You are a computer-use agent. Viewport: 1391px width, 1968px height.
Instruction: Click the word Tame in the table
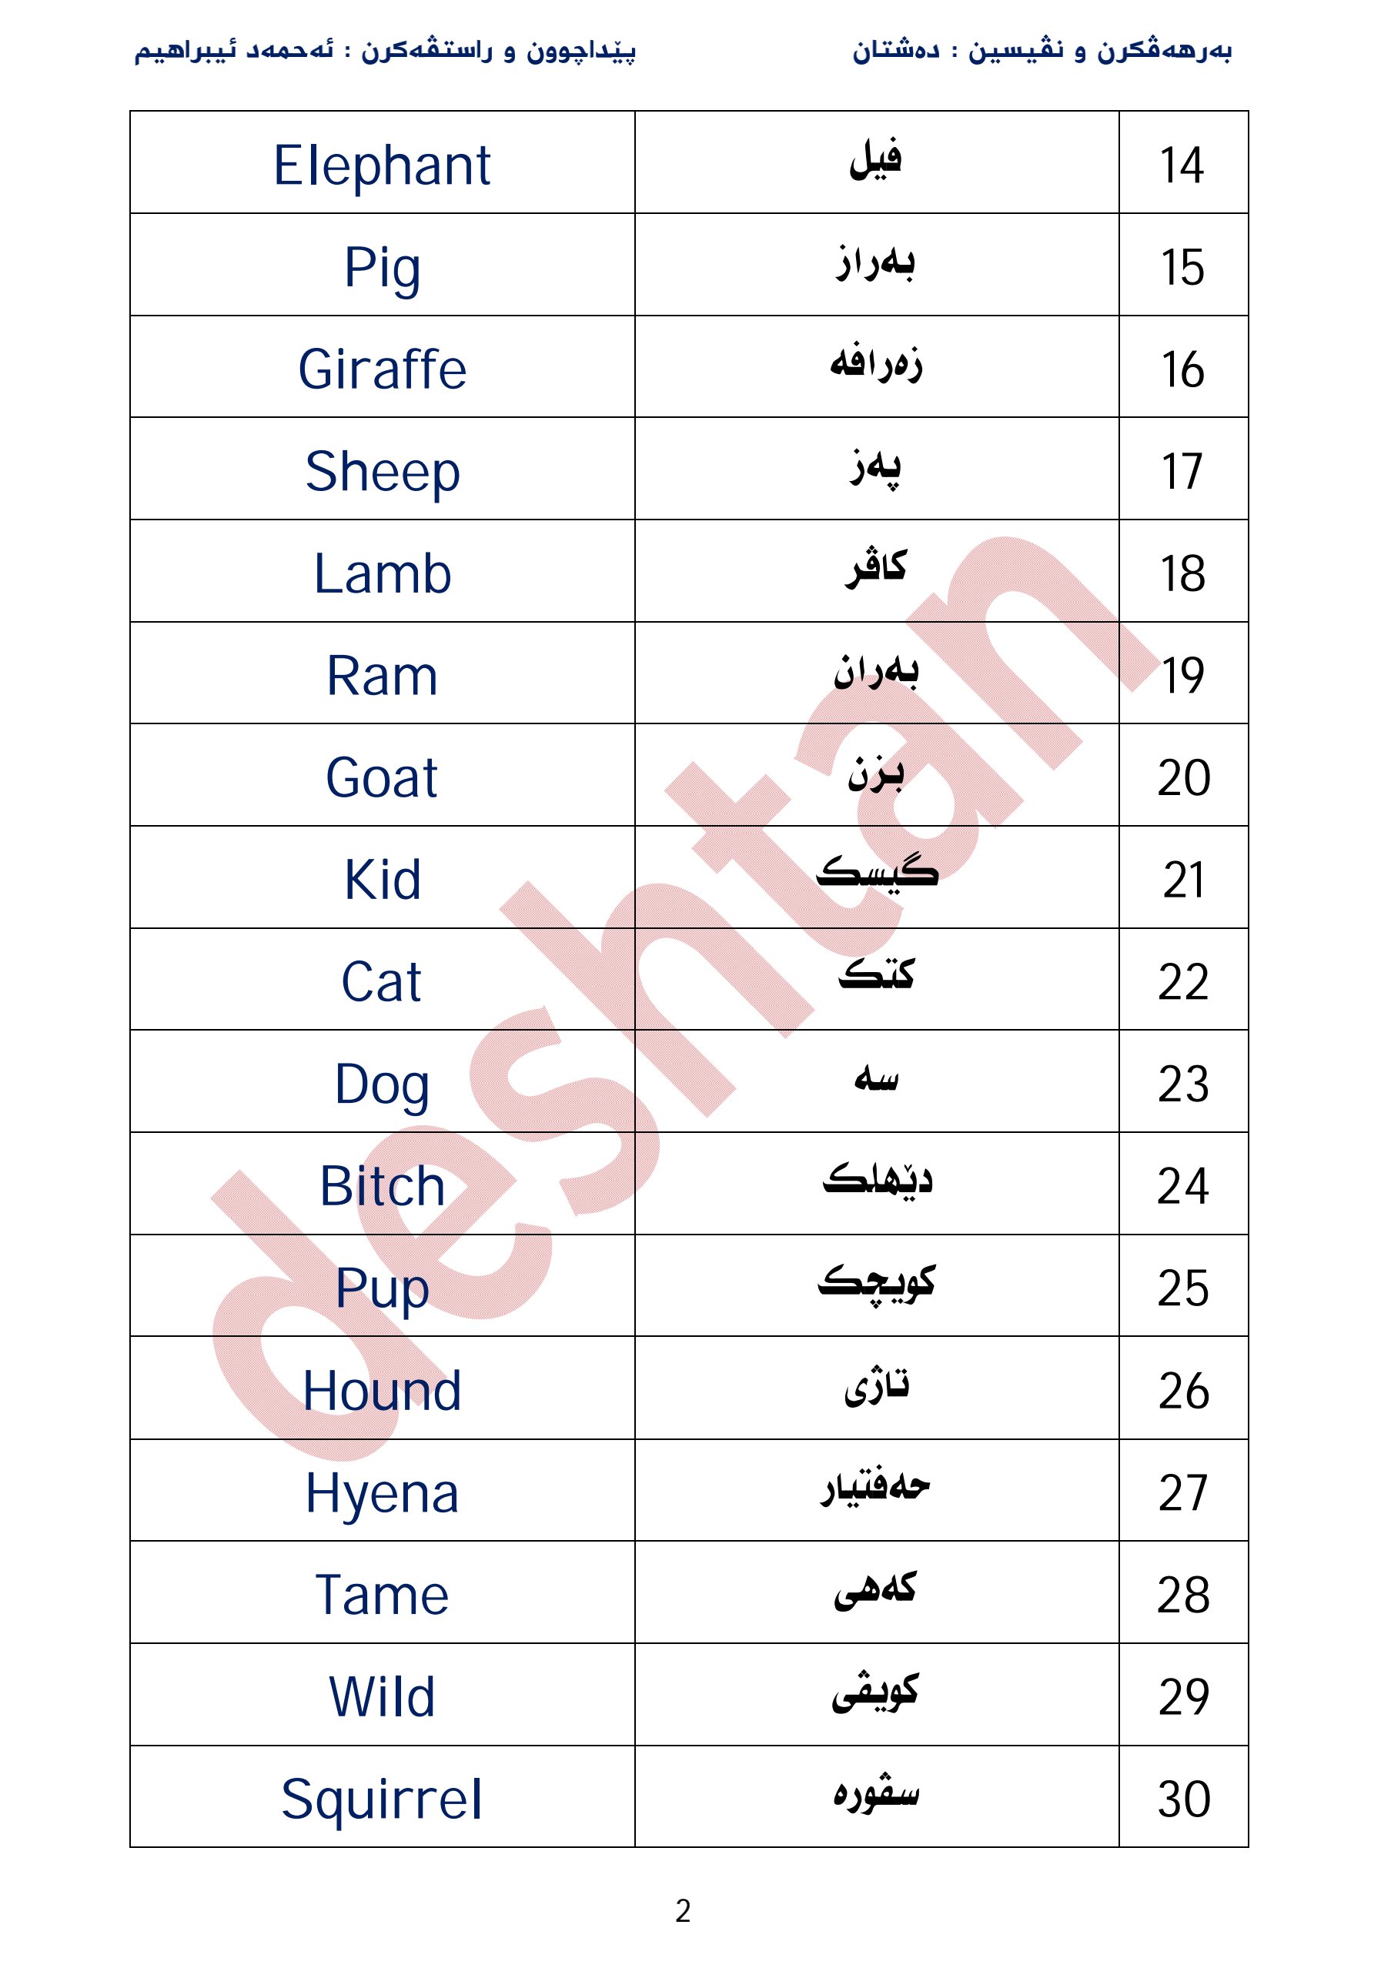click(x=381, y=1595)
